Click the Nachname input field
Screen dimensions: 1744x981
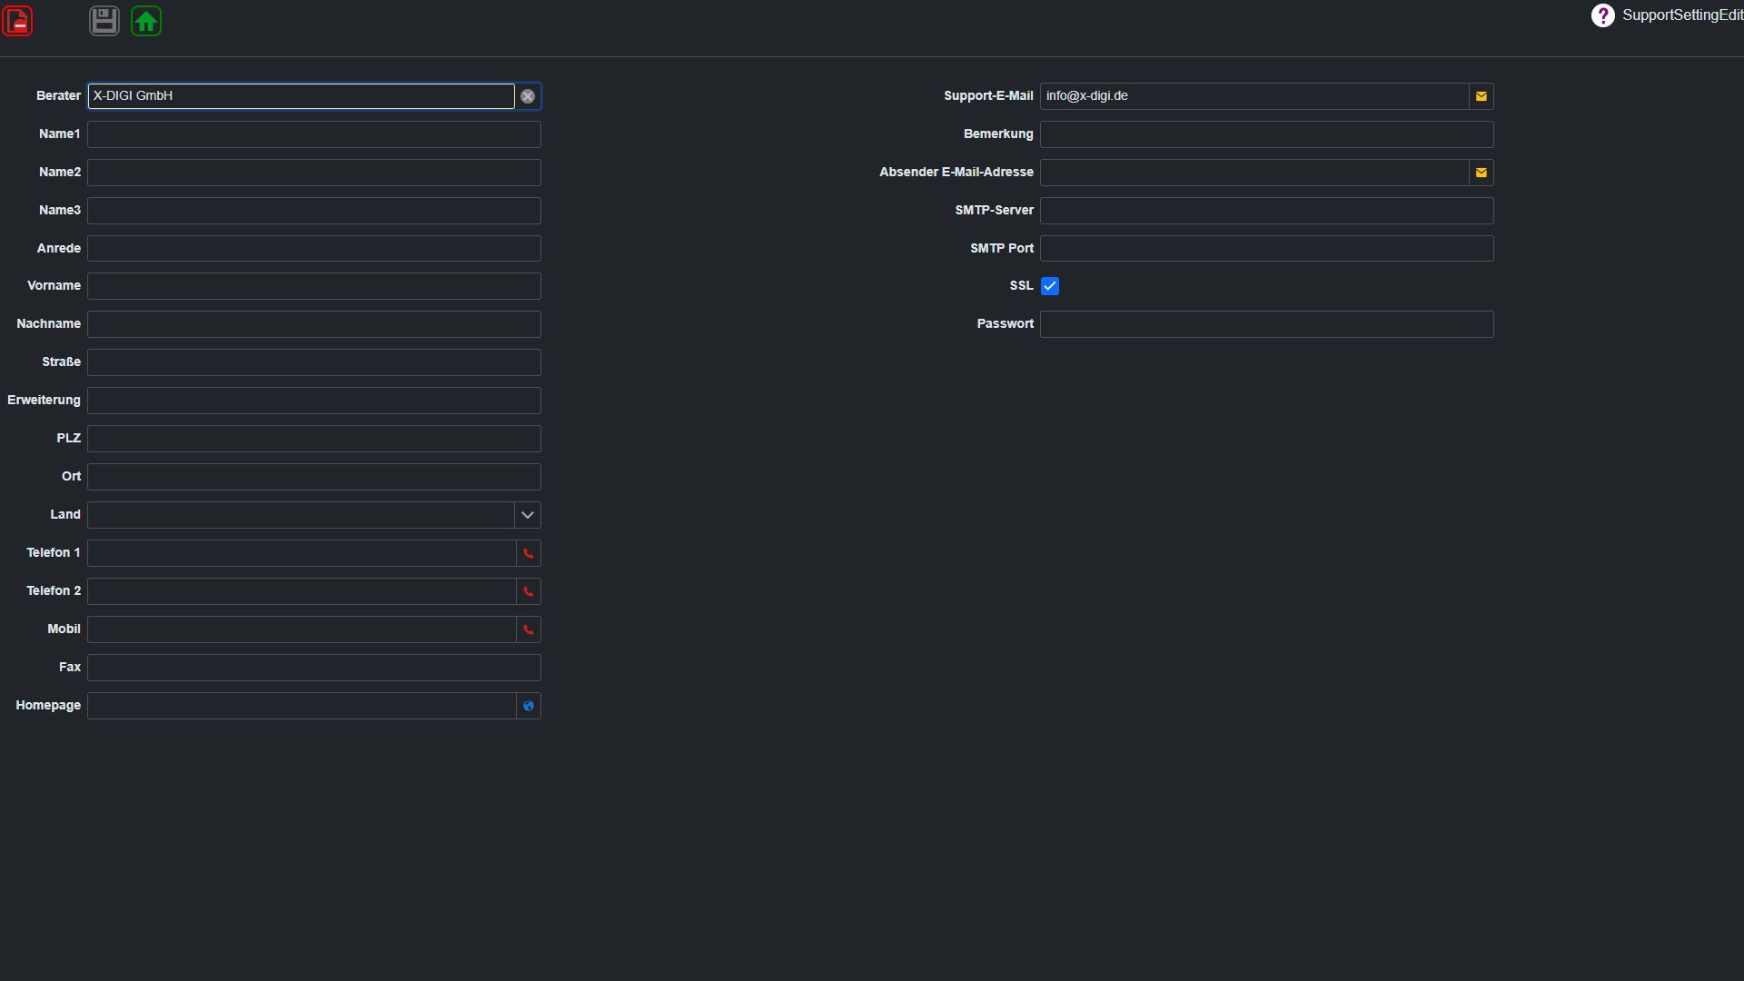pos(314,324)
